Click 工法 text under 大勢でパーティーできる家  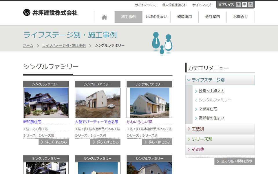[x=97, y=129]
